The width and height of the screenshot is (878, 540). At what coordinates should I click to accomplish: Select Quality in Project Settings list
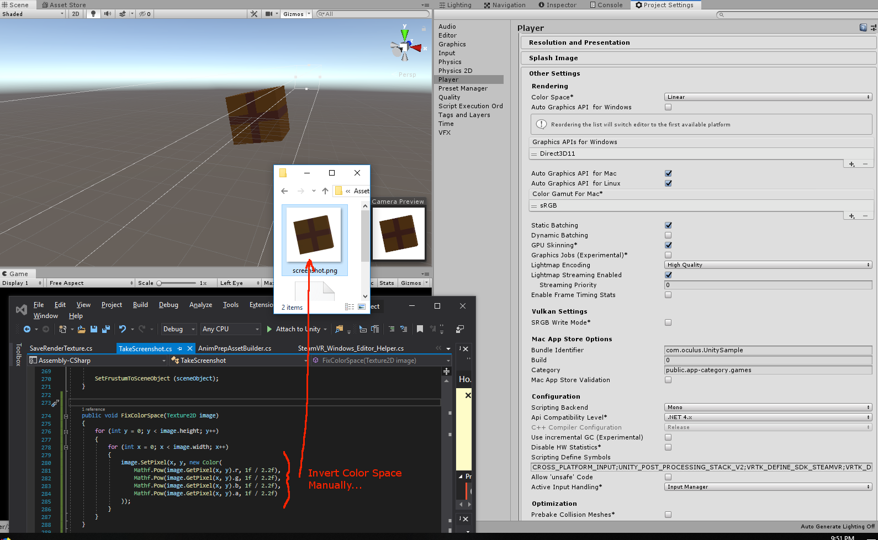[x=449, y=97]
